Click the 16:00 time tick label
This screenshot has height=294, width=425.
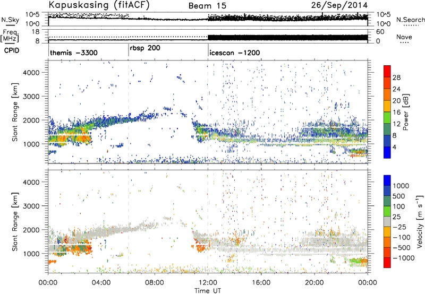pyautogui.click(x=261, y=283)
